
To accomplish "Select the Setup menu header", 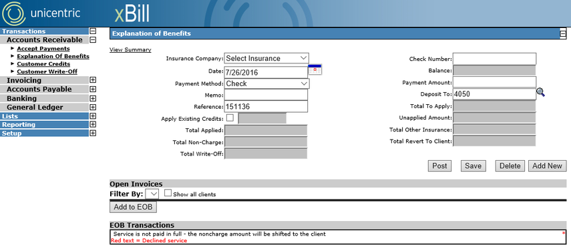I will point(45,134).
